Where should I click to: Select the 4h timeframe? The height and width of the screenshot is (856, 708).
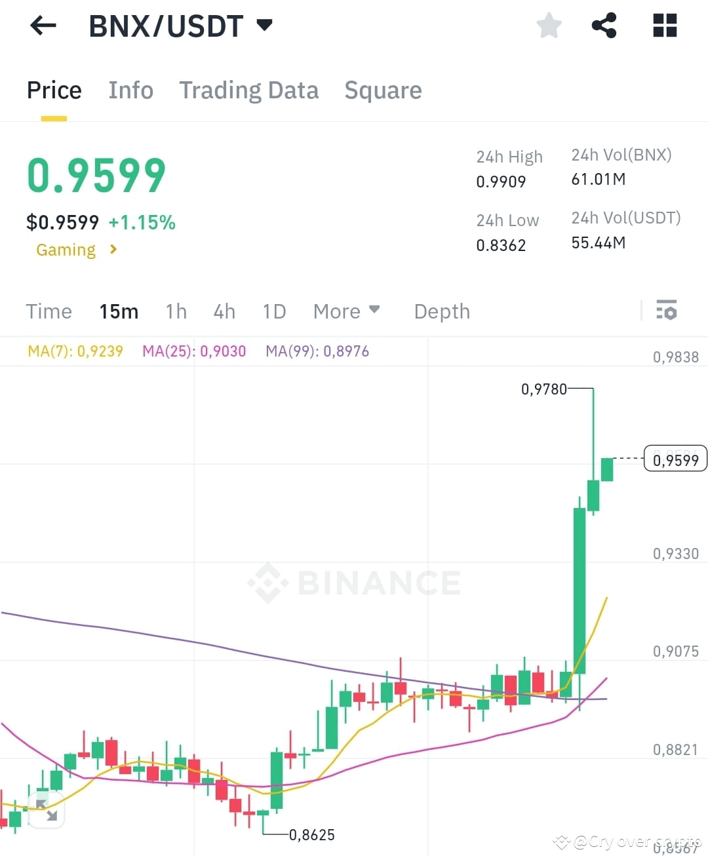[x=224, y=311]
